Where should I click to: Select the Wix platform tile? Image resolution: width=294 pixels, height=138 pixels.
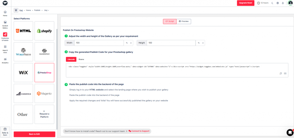[x=24, y=73]
